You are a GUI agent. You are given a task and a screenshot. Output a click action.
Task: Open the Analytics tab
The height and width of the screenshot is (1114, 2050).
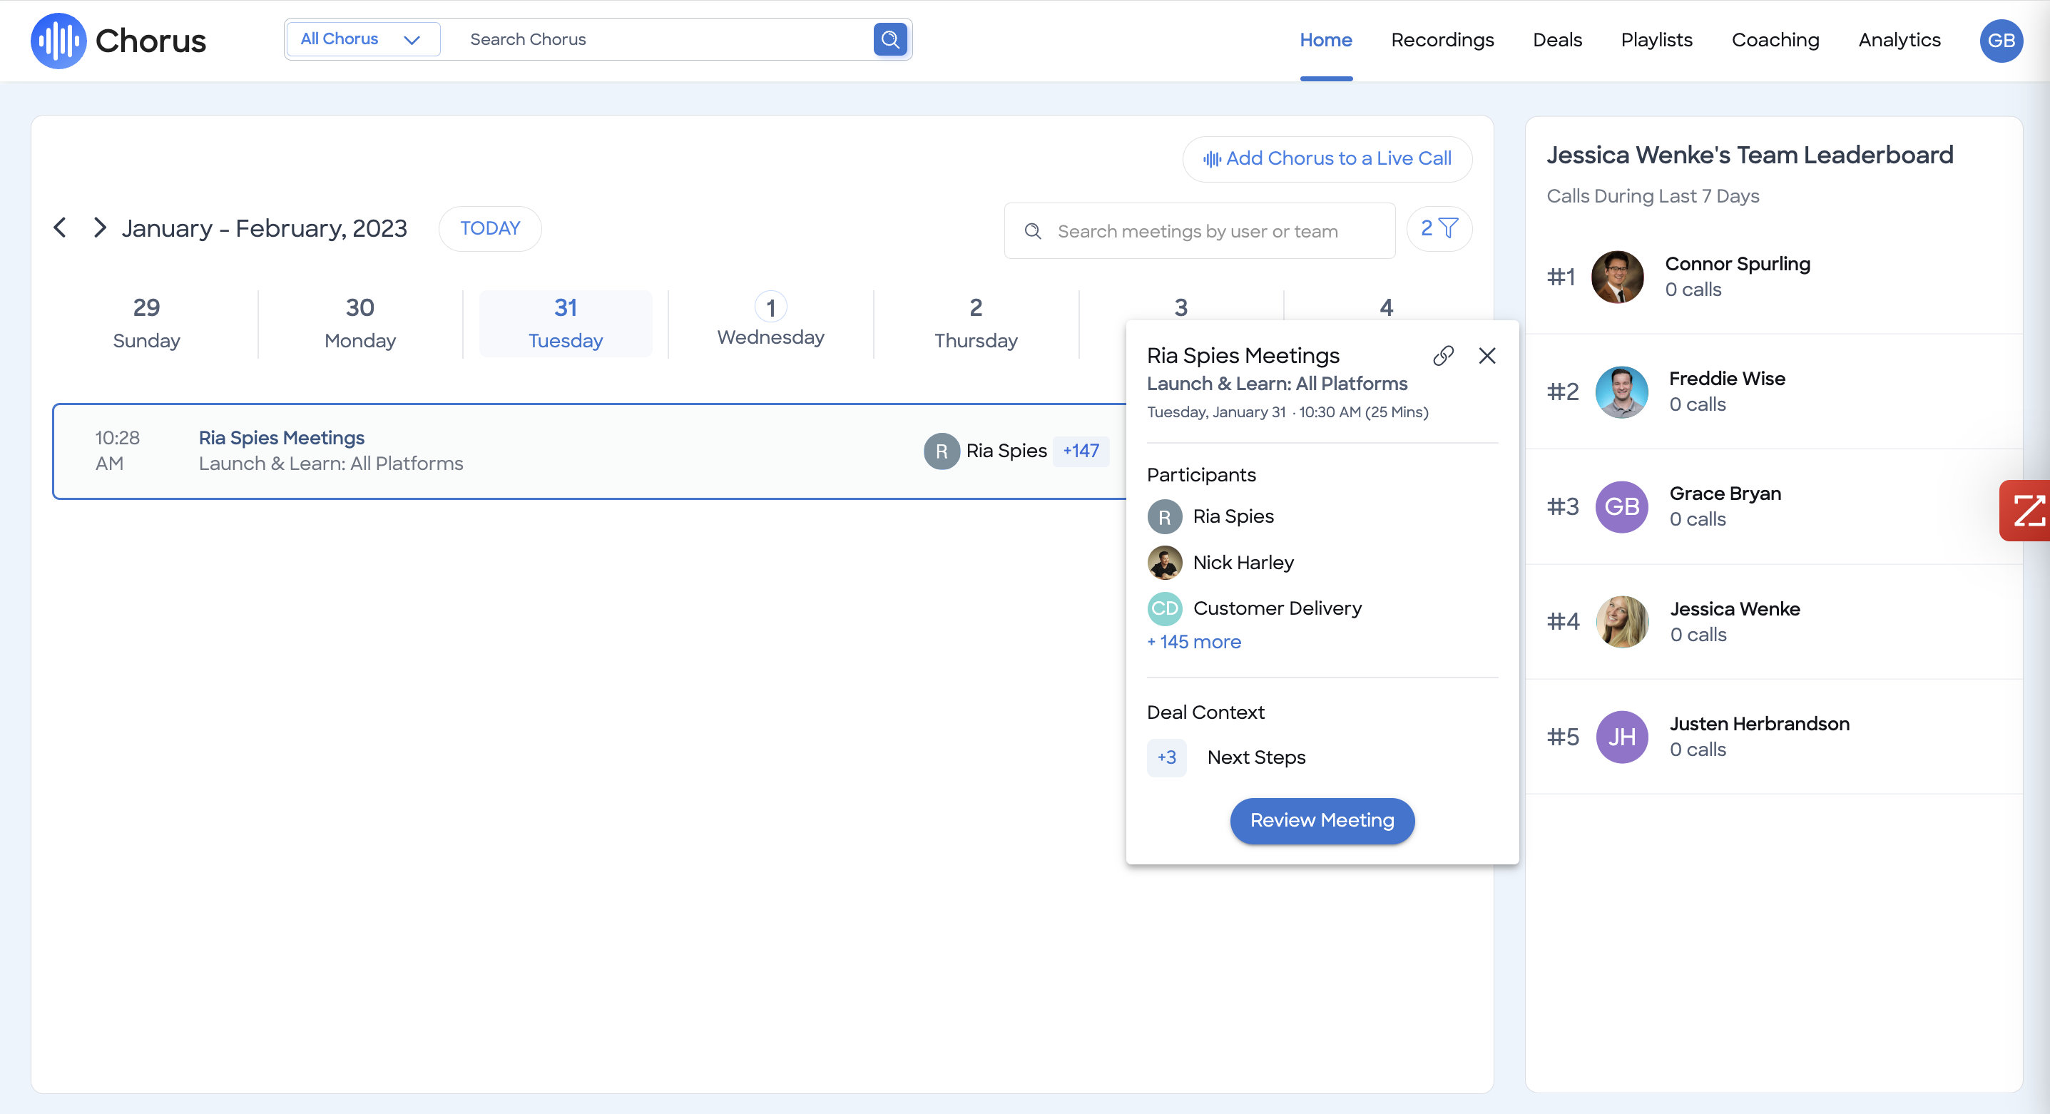(1899, 40)
